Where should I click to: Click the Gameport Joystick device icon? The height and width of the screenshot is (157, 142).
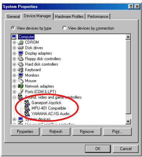click(27, 102)
